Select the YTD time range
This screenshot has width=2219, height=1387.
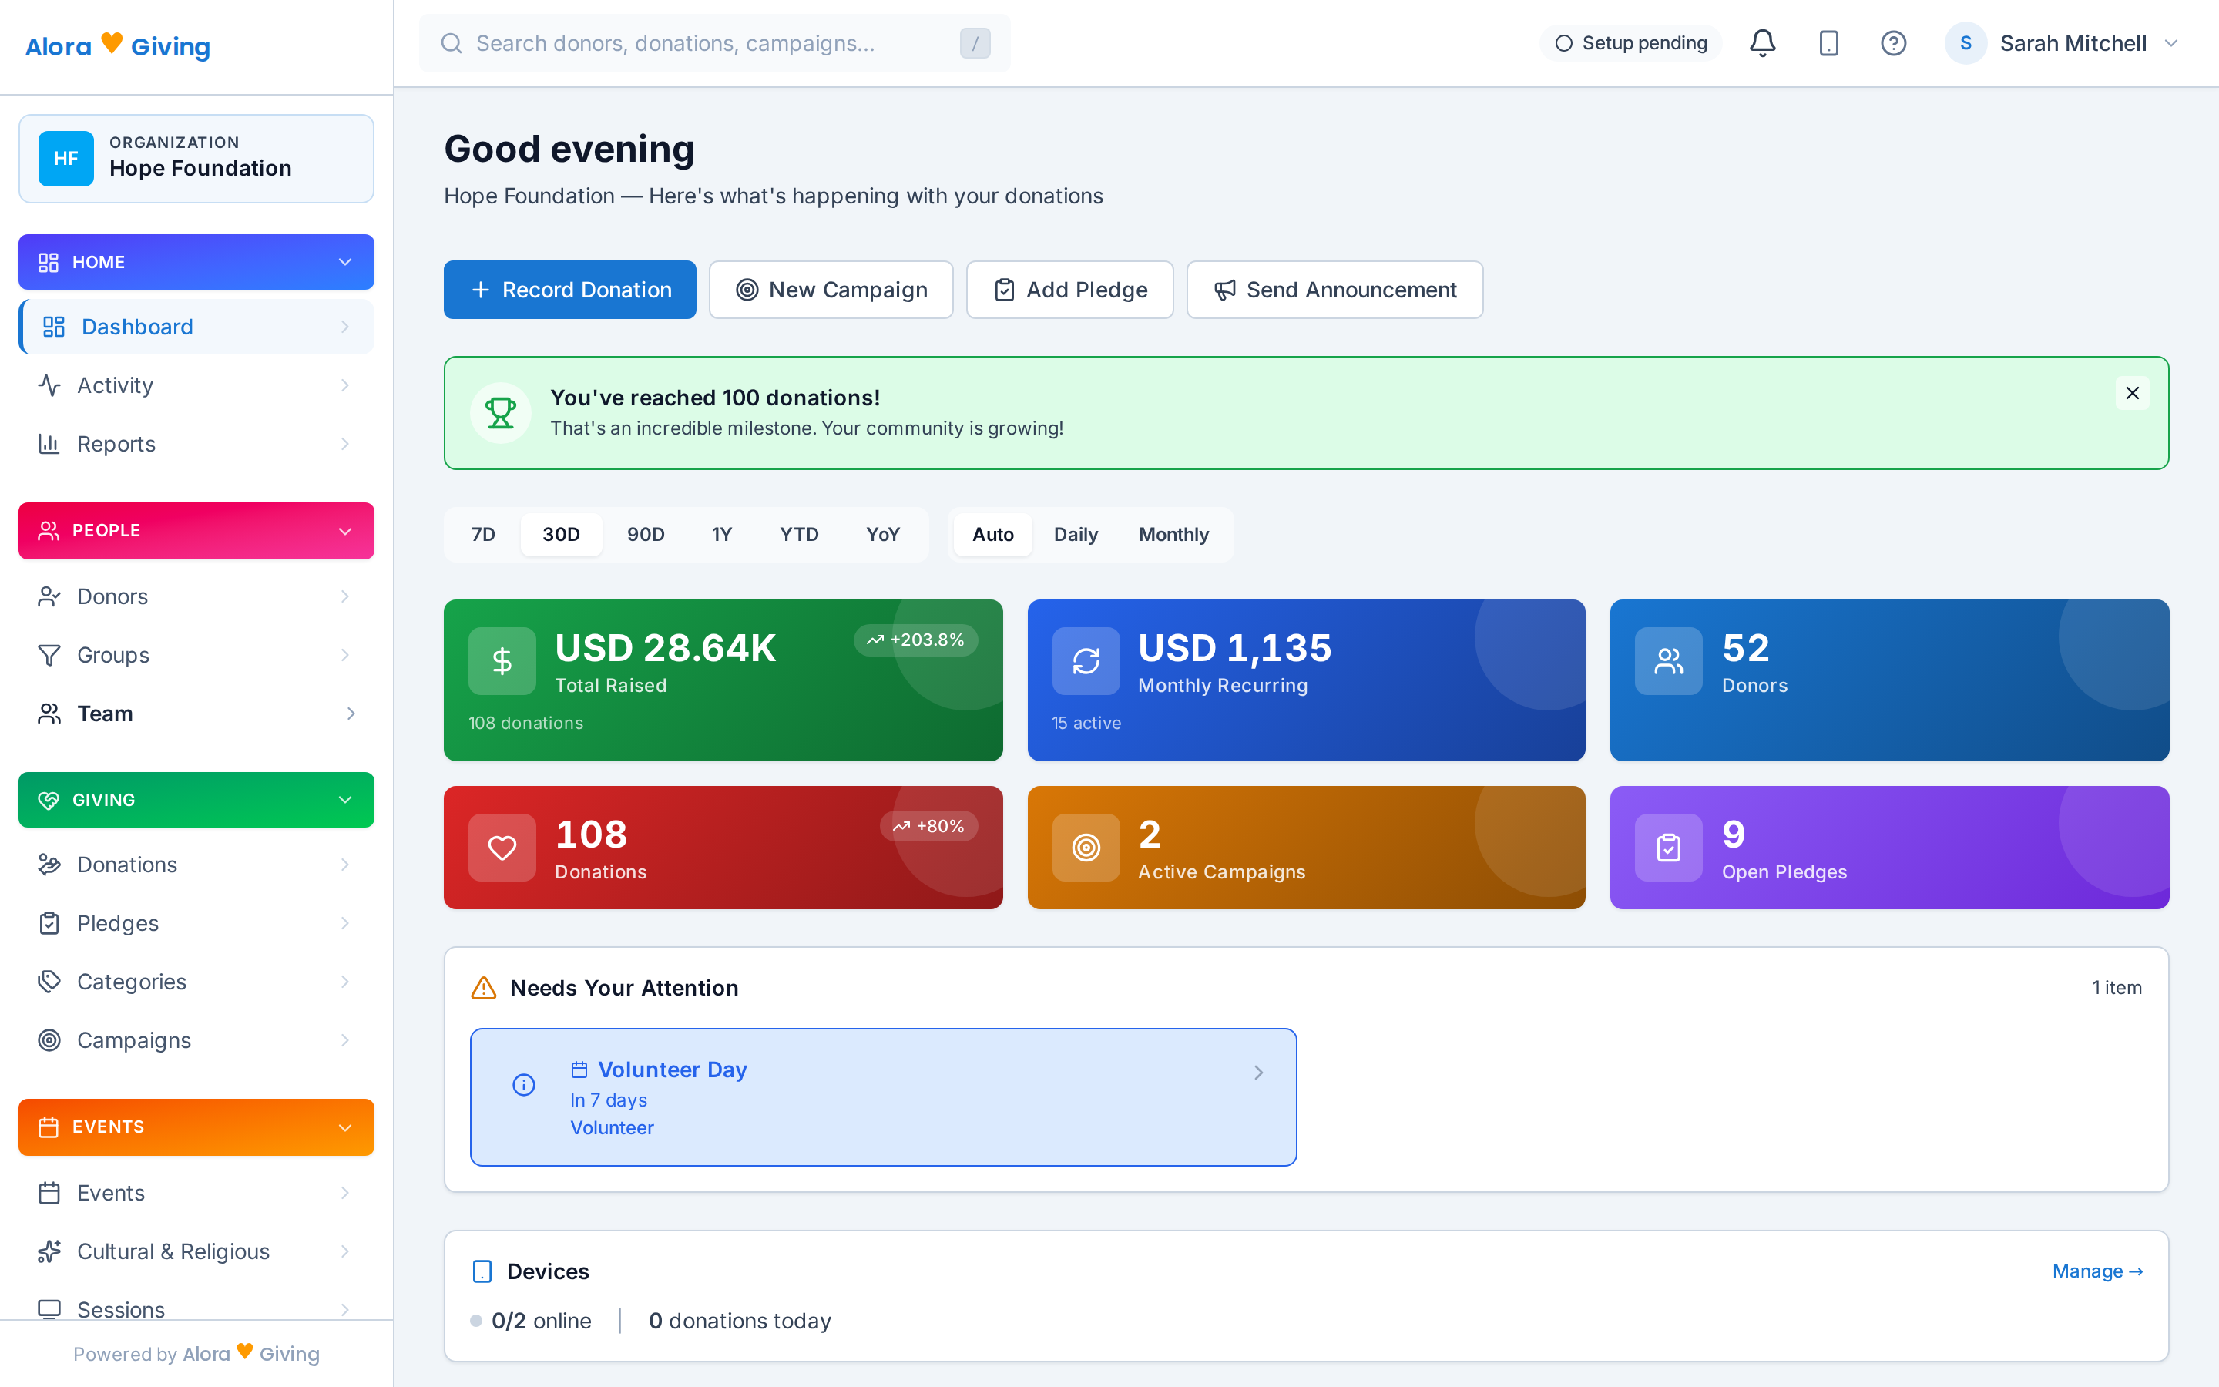[x=799, y=534]
